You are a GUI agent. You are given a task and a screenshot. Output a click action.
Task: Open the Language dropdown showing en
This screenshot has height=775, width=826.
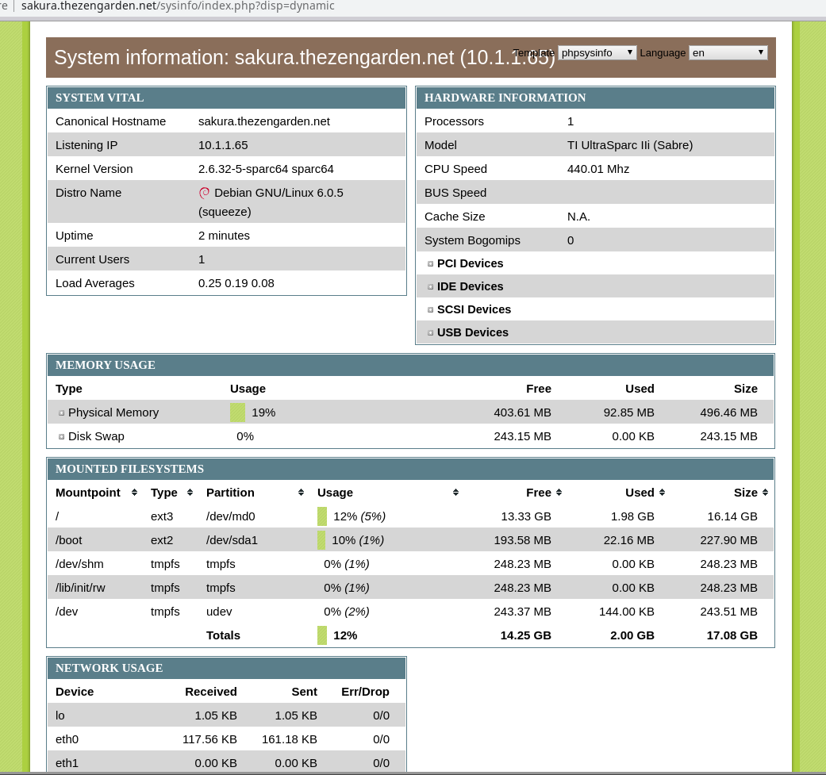(x=728, y=52)
